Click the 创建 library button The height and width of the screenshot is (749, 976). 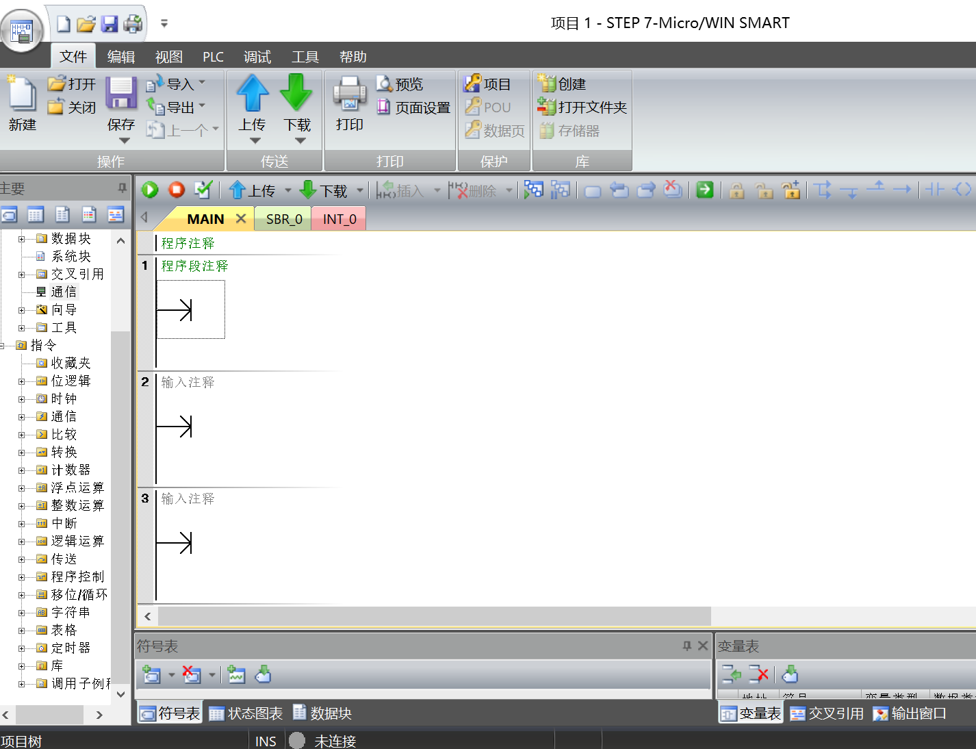562,84
